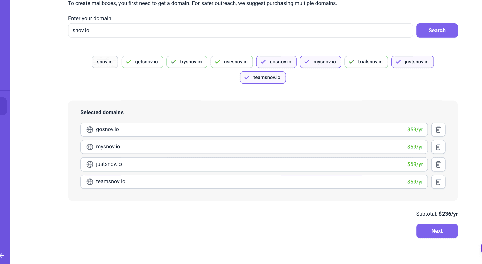Delete gosnov.io using its trash icon
The height and width of the screenshot is (264, 482).
pos(438,130)
